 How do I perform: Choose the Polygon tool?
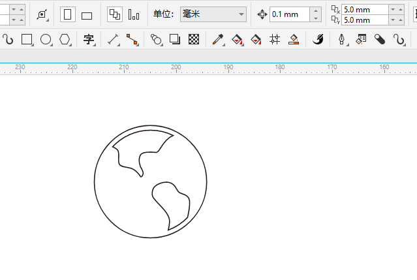click(65, 40)
